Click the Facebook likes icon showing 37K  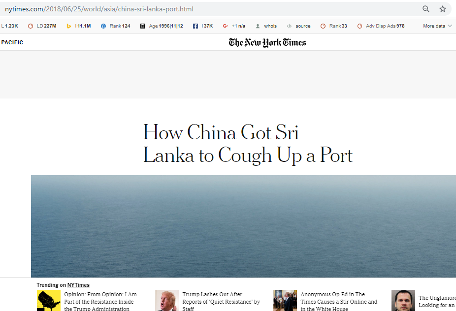[195, 26]
